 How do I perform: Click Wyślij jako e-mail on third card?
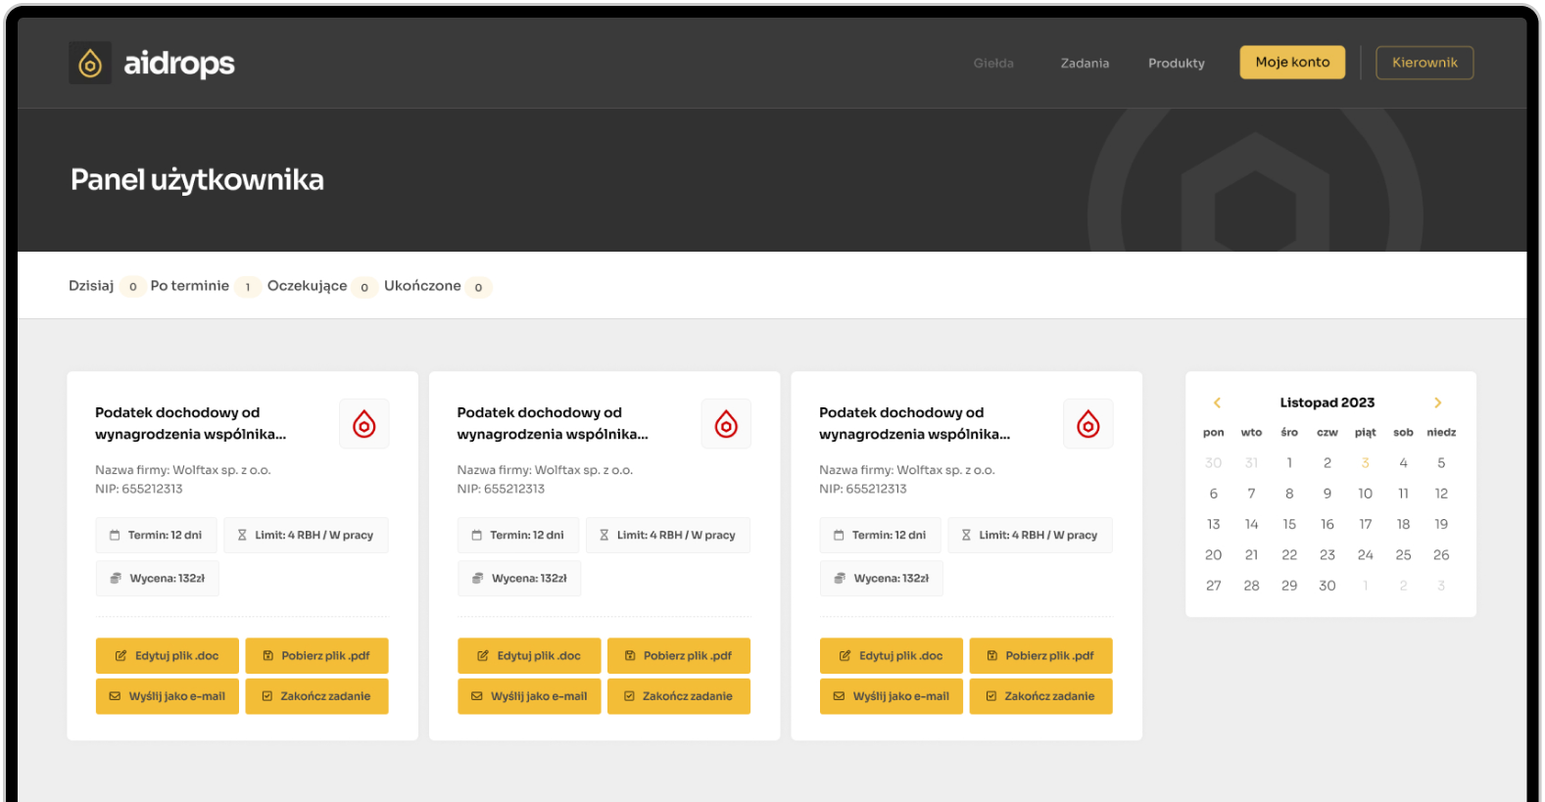[x=892, y=696]
